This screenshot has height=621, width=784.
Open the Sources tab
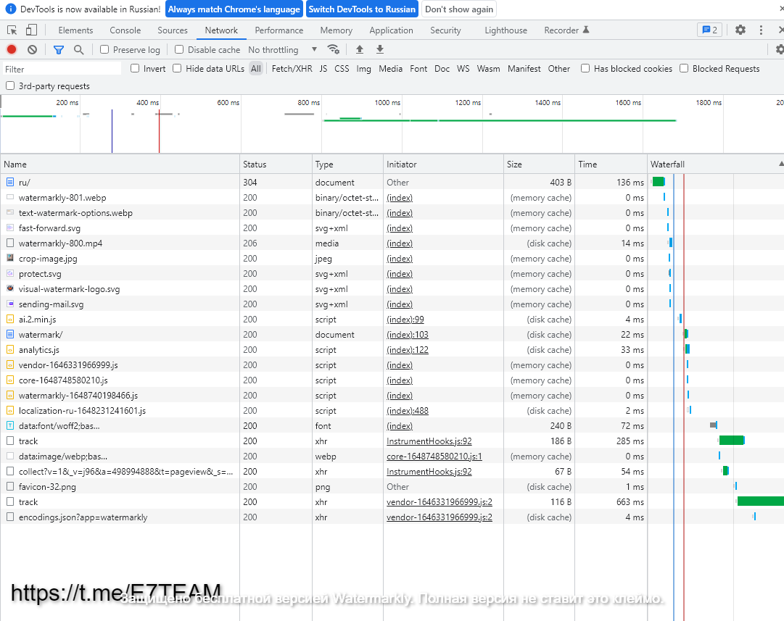coord(173,30)
